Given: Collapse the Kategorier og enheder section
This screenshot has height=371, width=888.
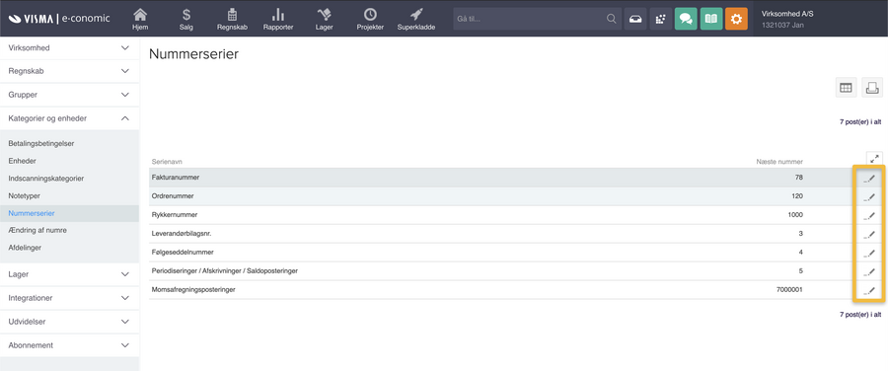Looking at the screenshot, I should (69, 118).
